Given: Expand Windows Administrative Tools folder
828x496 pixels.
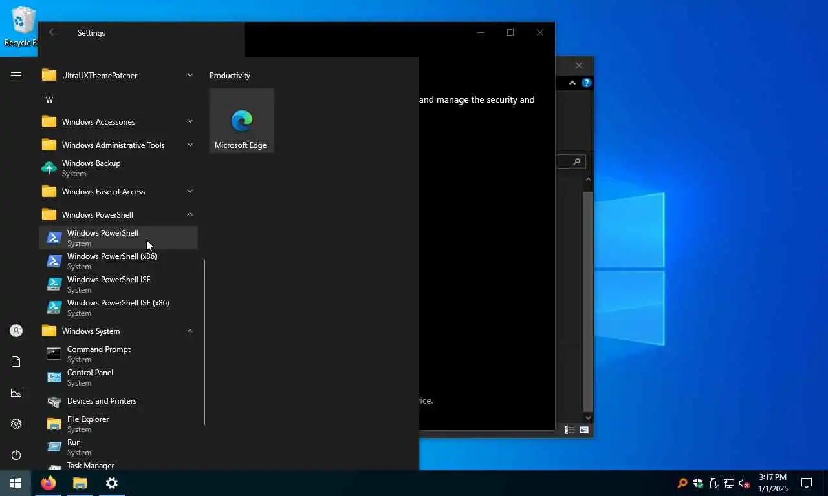Looking at the screenshot, I should pos(118,145).
